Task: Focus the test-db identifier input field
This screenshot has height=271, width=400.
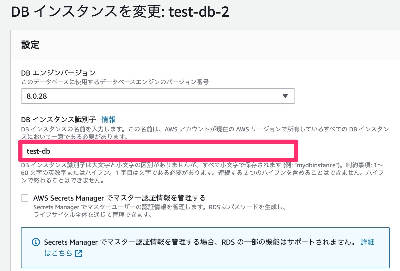Action: [x=157, y=151]
